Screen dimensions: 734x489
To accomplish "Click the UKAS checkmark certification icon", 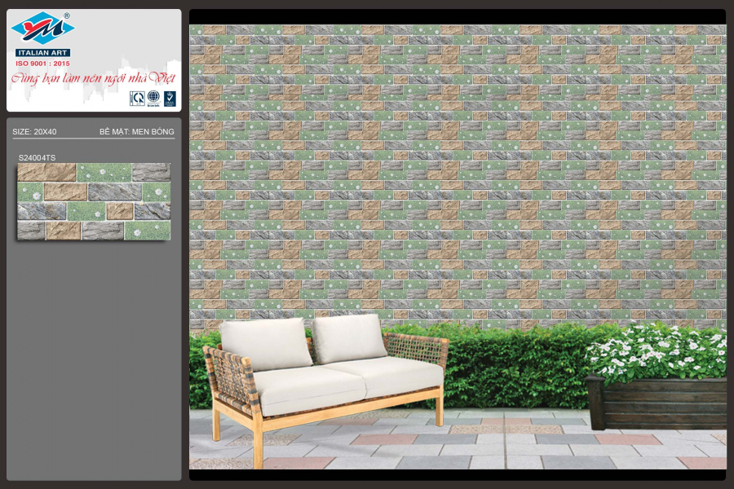I will [170, 99].
